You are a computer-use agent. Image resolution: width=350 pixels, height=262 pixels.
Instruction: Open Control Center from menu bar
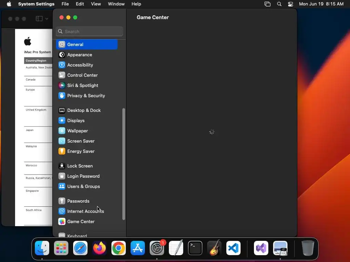(x=291, y=4)
